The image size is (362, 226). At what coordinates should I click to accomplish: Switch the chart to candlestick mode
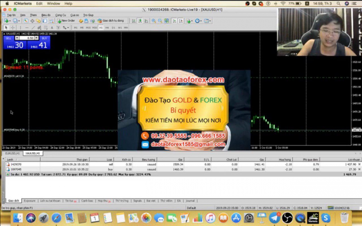tap(140, 21)
